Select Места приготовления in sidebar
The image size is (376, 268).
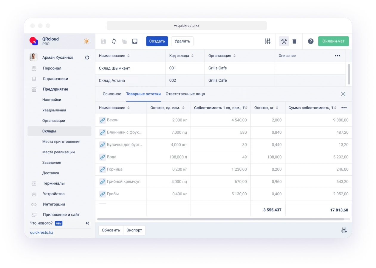pos(61,142)
